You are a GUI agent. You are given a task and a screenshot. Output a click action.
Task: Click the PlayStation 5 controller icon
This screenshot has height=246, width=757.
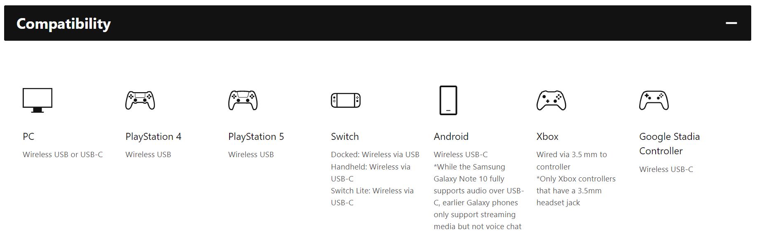[243, 100]
